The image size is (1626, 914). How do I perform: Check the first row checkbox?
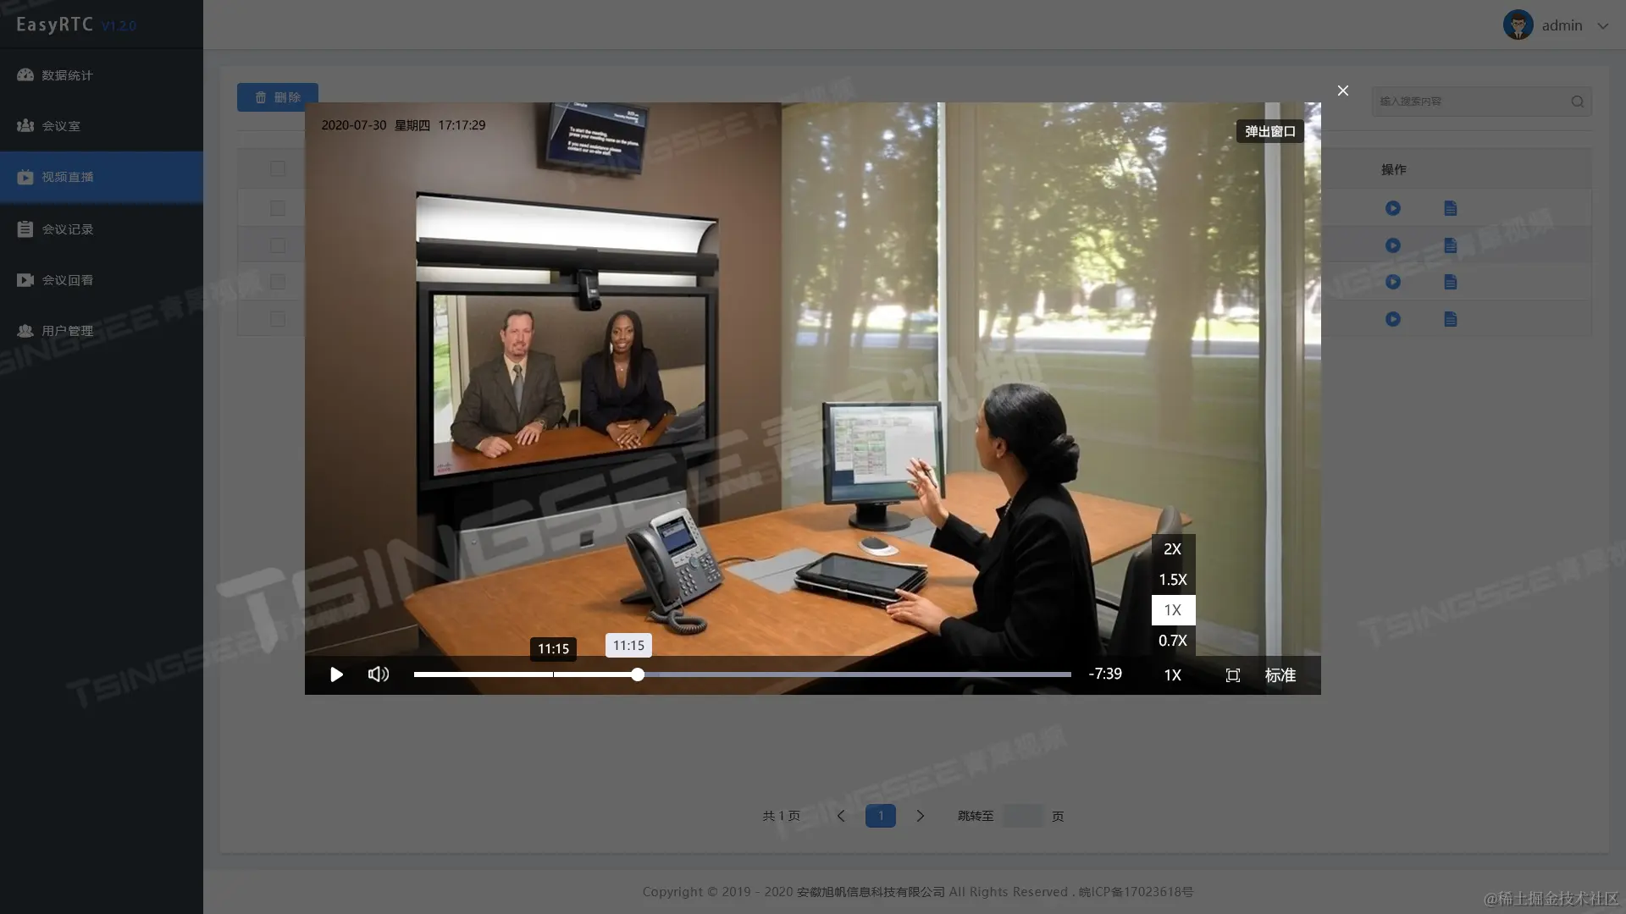[278, 208]
